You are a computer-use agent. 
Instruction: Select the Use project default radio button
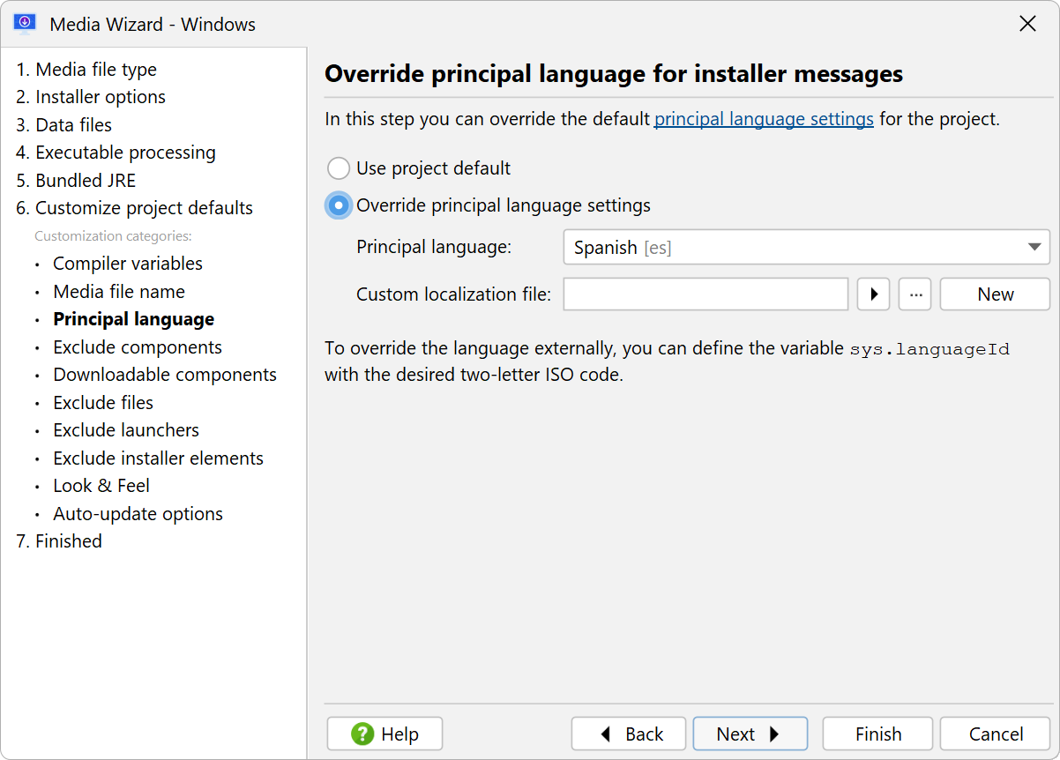click(339, 168)
